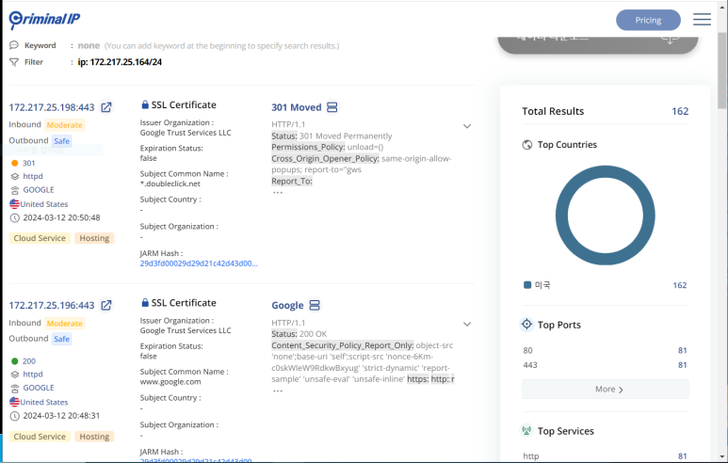Show more Google header lines ellipsis
The width and height of the screenshot is (728, 463).
click(278, 391)
